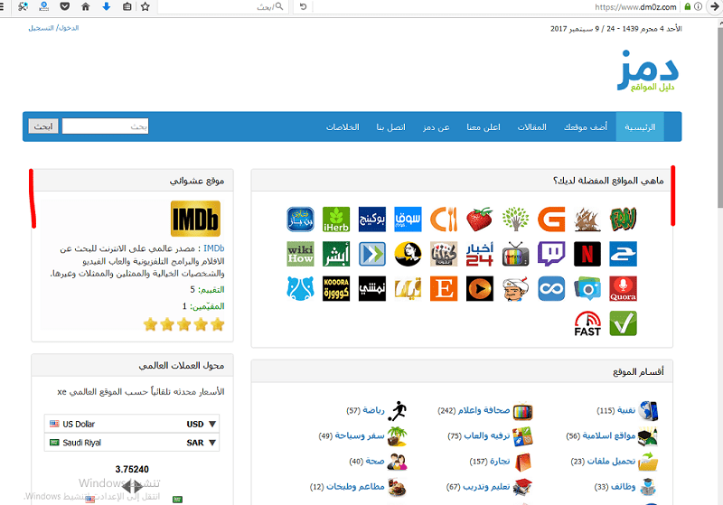Open the Pirate Bay ship icon

point(587,220)
